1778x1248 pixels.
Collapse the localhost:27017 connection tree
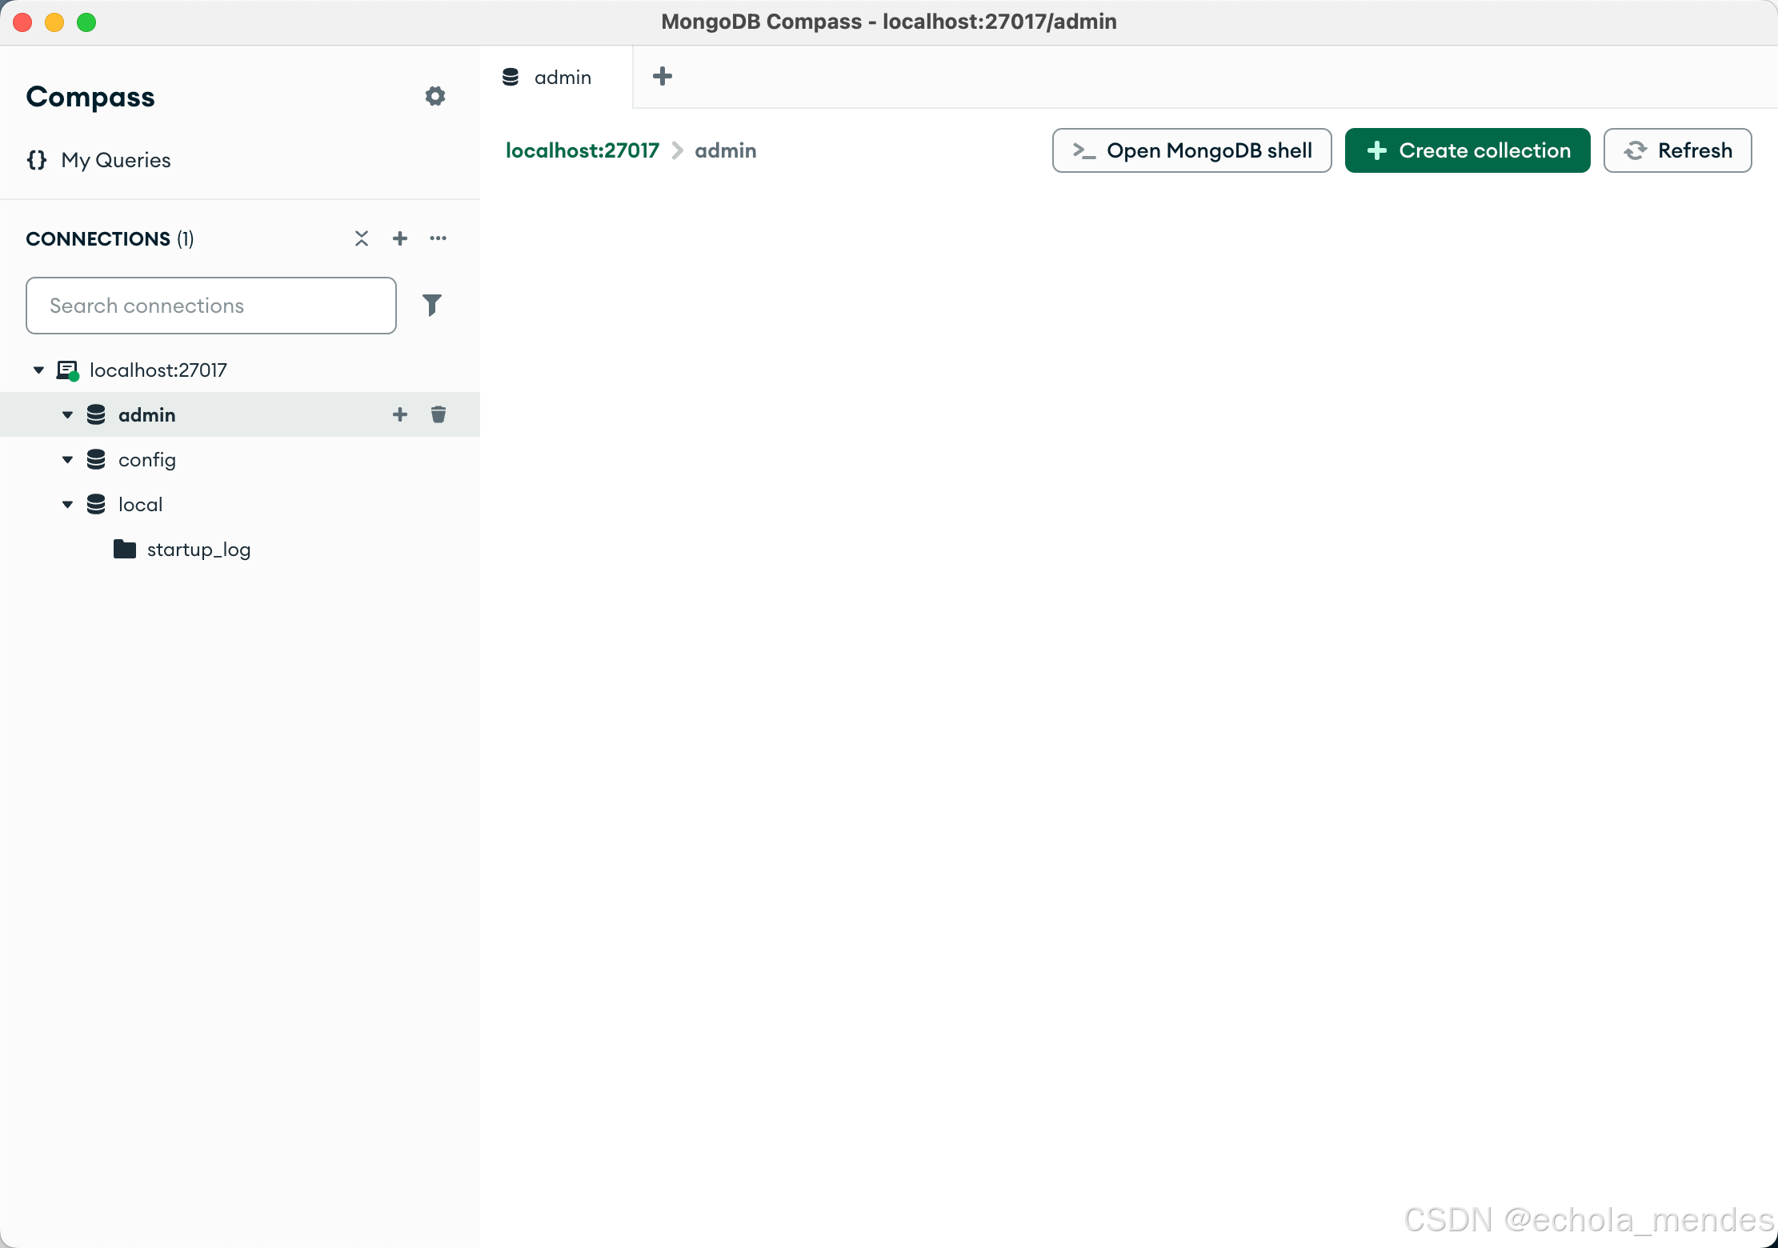pos(38,370)
